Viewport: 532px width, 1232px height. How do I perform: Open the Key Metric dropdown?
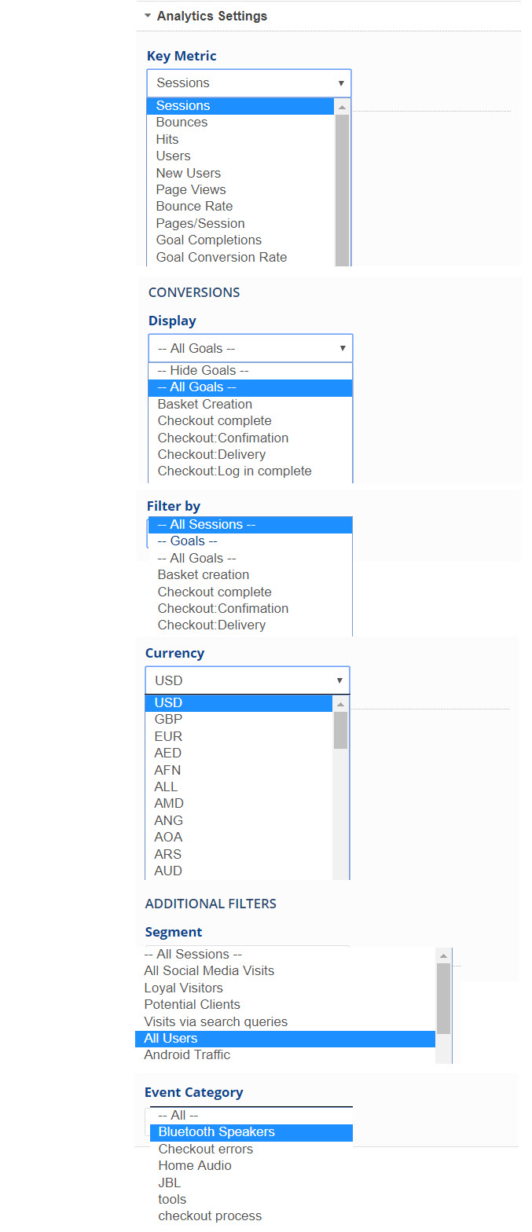coord(248,83)
